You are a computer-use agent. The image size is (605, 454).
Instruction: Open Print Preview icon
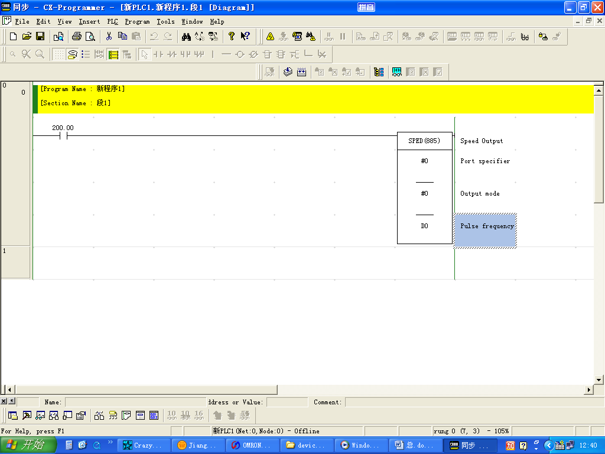coord(90,36)
